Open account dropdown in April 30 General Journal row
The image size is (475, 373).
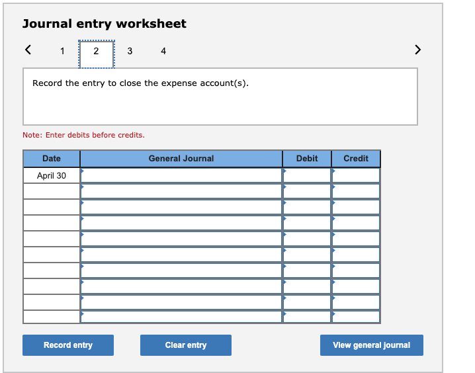pyautogui.click(x=181, y=176)
